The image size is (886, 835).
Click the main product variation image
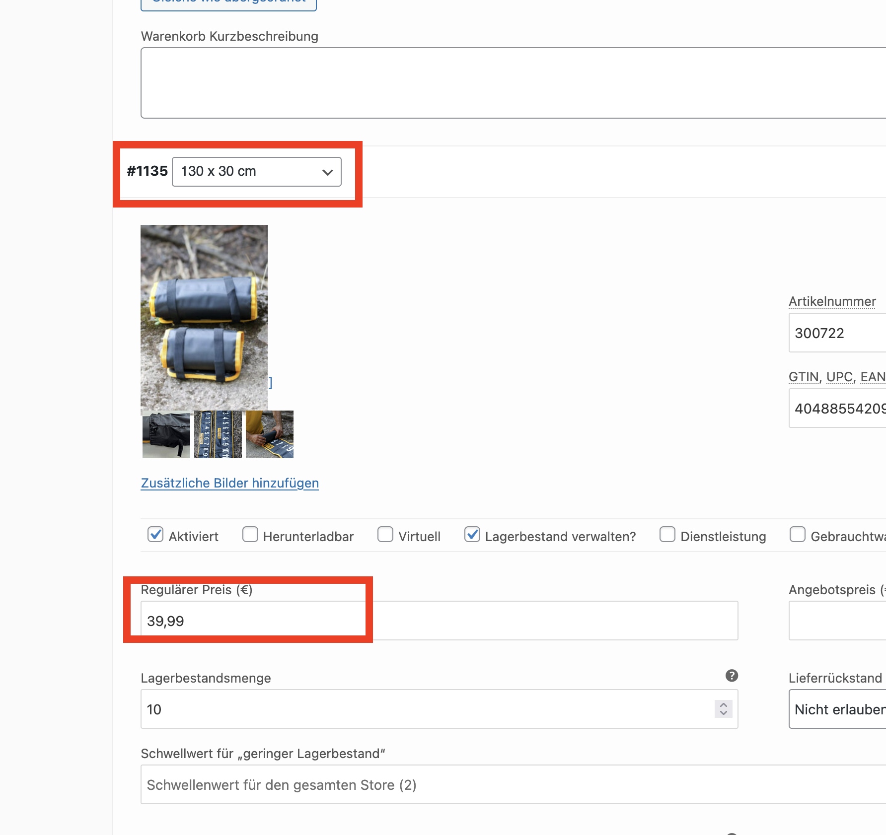[204, 317]
